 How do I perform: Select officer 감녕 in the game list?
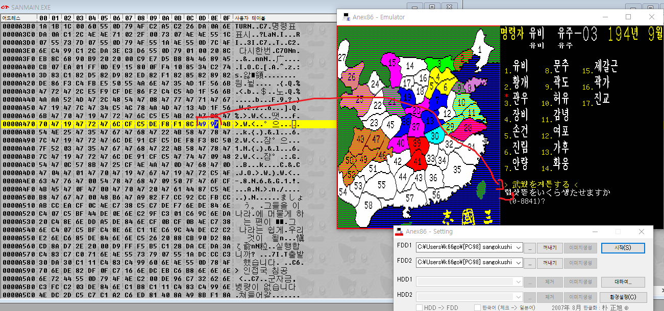(561, 115)
